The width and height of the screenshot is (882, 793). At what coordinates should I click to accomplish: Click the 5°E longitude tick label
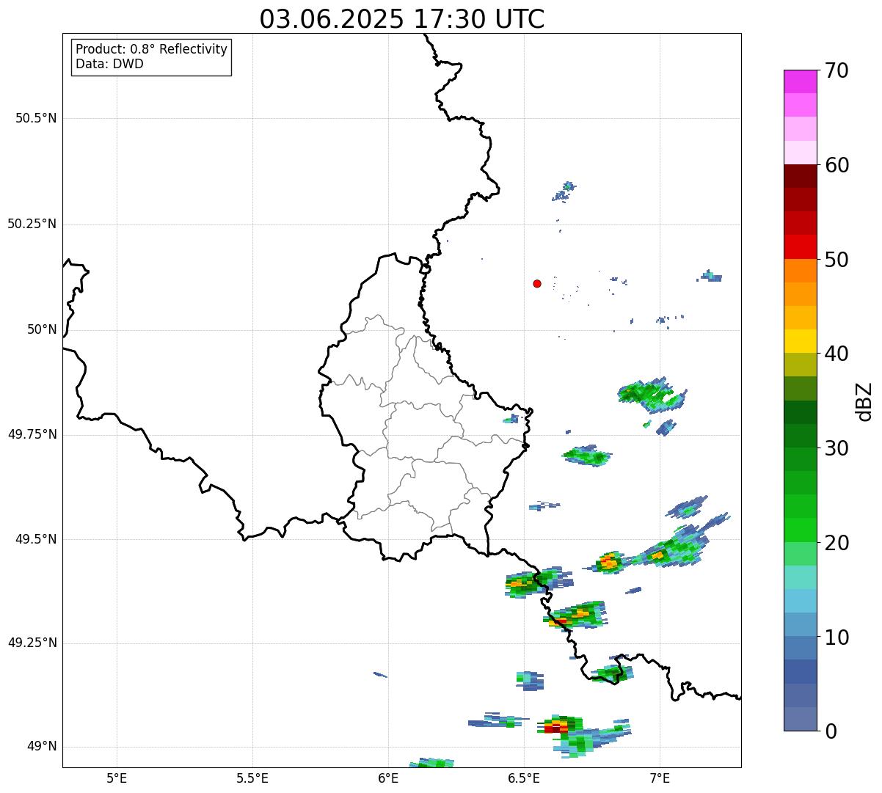(x=117, y=778)
